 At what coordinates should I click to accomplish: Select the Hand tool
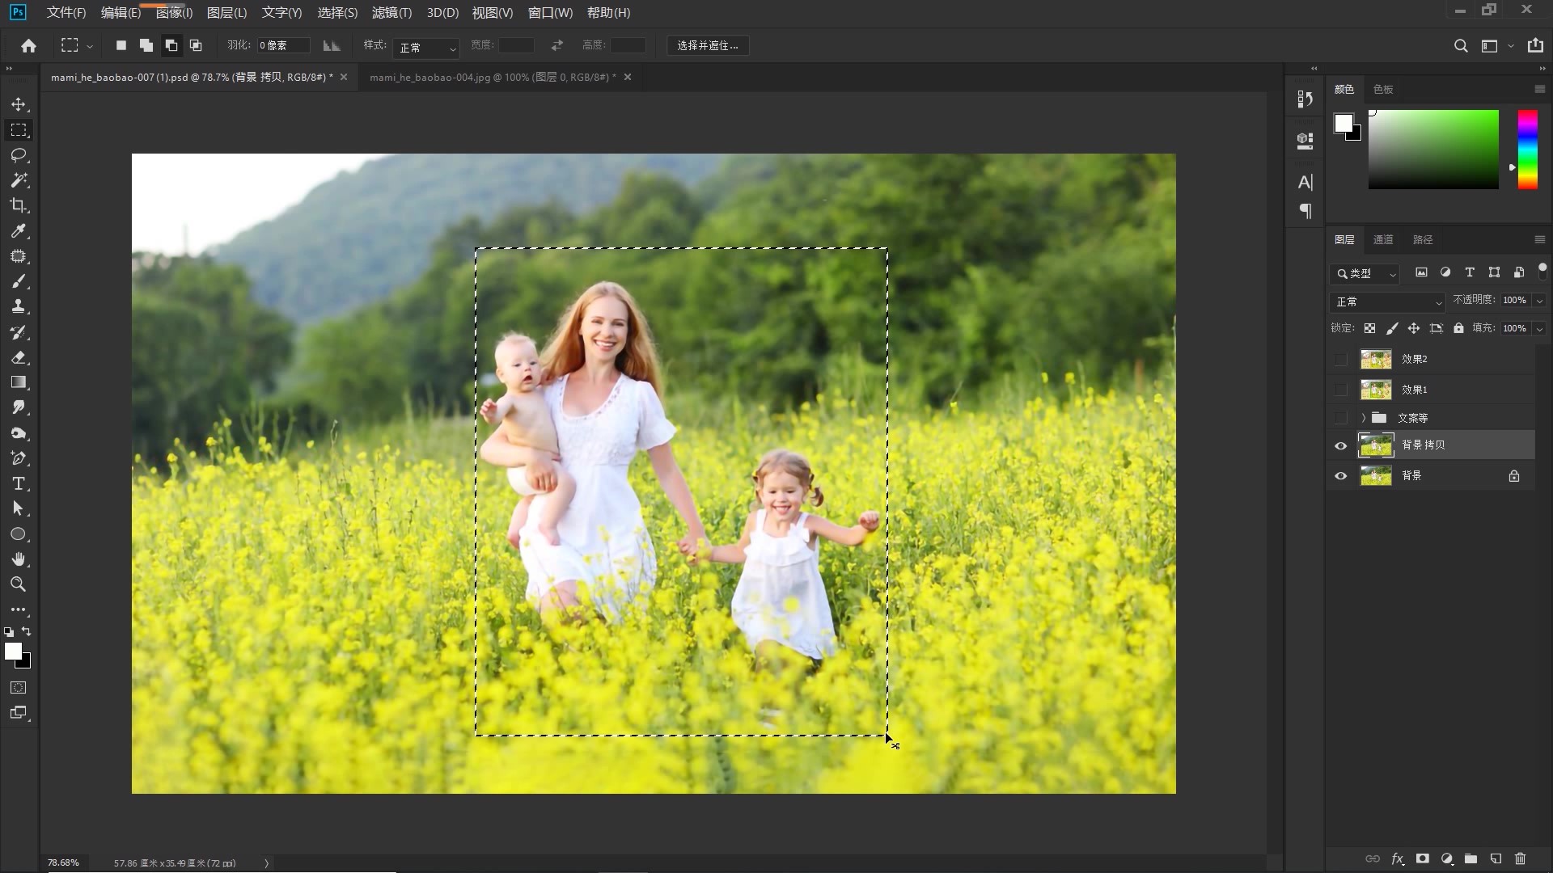[19, 559]
